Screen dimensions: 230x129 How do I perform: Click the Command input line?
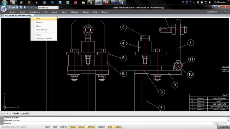108,123
